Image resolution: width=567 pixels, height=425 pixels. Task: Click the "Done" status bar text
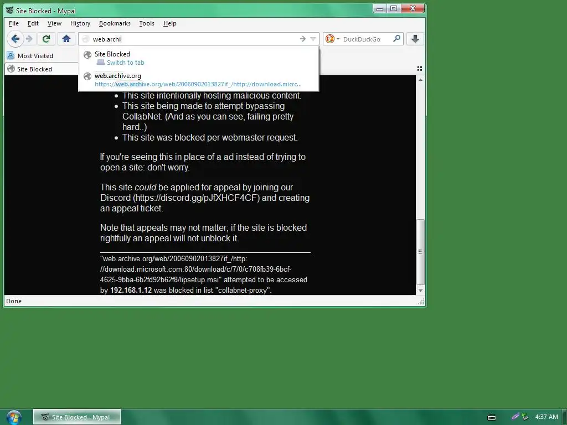[x=14, y=301]
